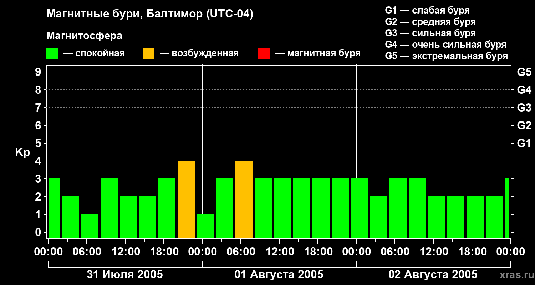Click the legend line 'G2 — средняя буря'
Image resolution: width=535 pixels, height=285 pixels.
click(x=430, y=22)
